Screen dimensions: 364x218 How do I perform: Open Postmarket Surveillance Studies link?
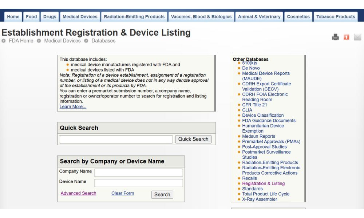266,154
